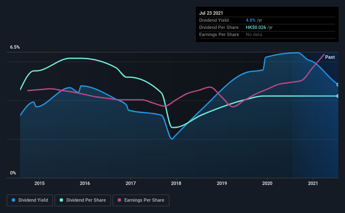This screenshot has width=345, height=213.
Task: Click the 'Jul 23 2021' tooltip date
Action: click(x=211, y=13)
